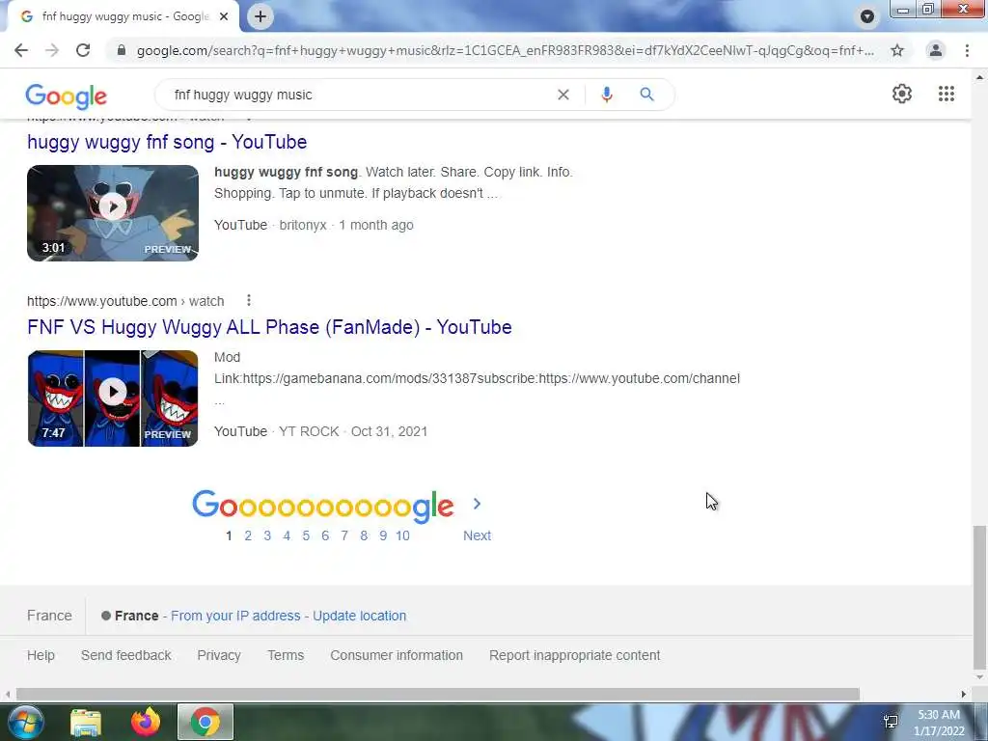Open the Chrome profile avatar
Viewport: 988px width, 741px height.
pyautogui.click(x=936, y=50)
